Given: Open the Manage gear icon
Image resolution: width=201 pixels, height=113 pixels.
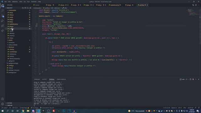Looking at the screenshot, I should coord(3,104).
